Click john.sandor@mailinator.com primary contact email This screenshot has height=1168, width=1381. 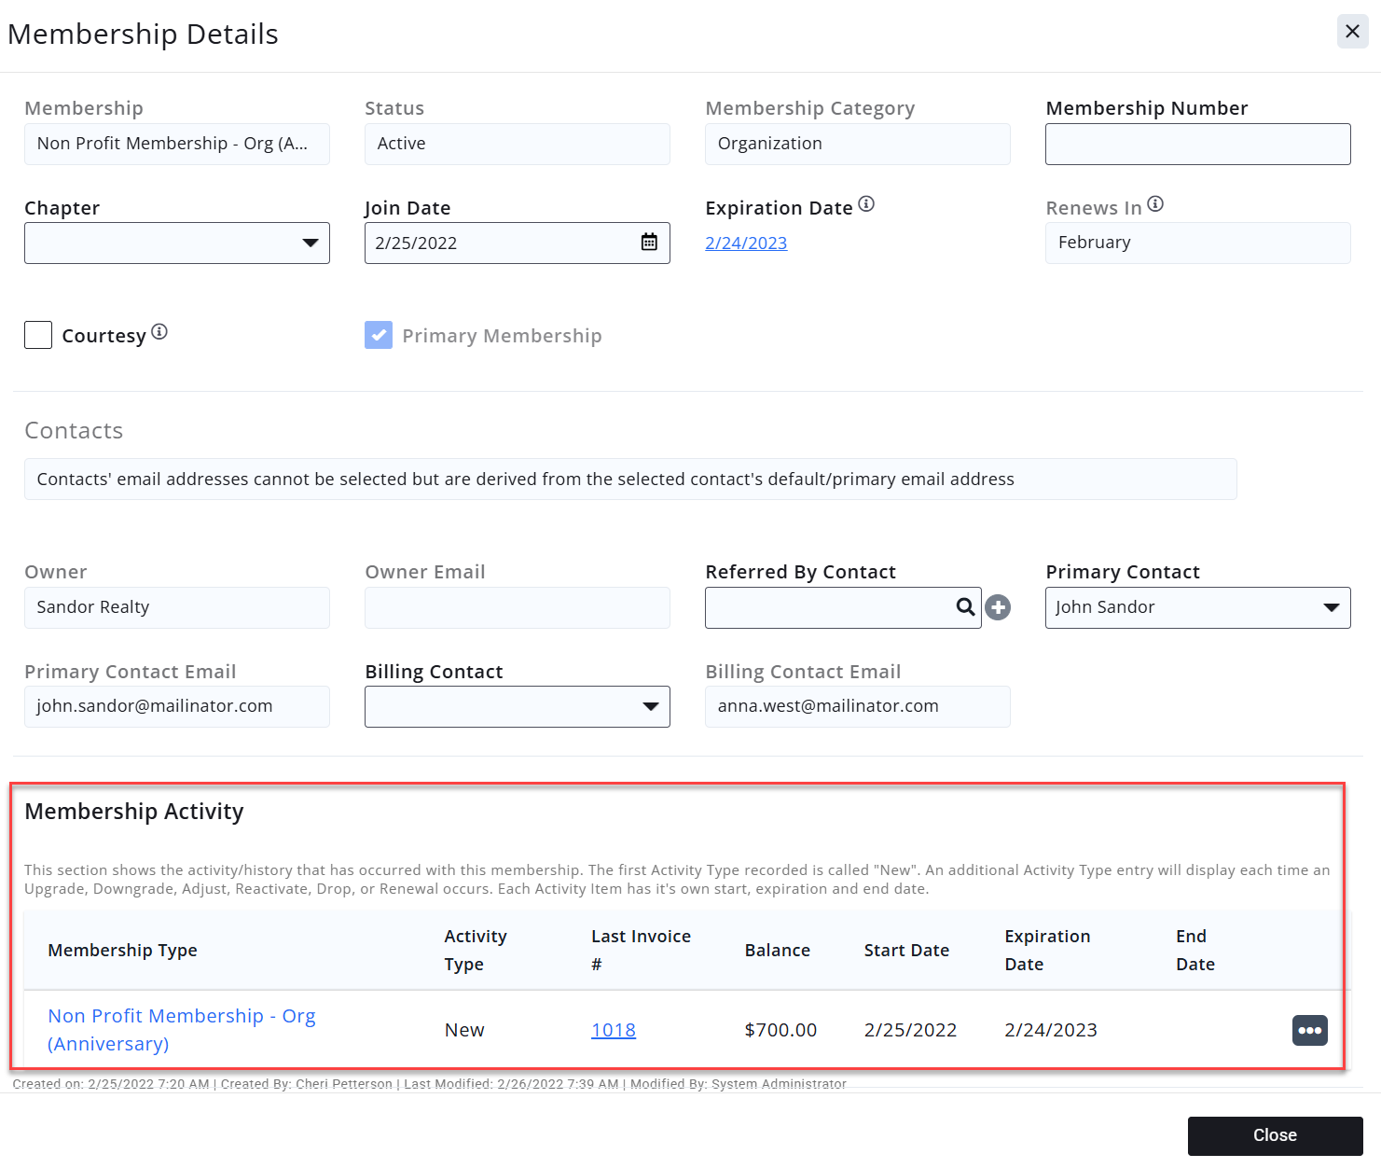177,706
